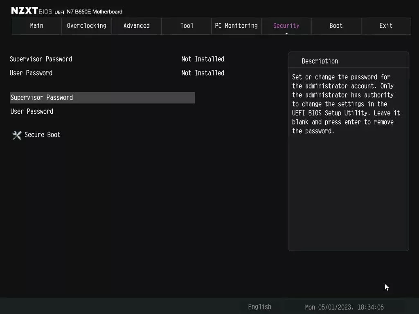Viewport: 419px width, 314px height.
Task: Switch to the Exit tab
Action: click(x=386, y=26)
